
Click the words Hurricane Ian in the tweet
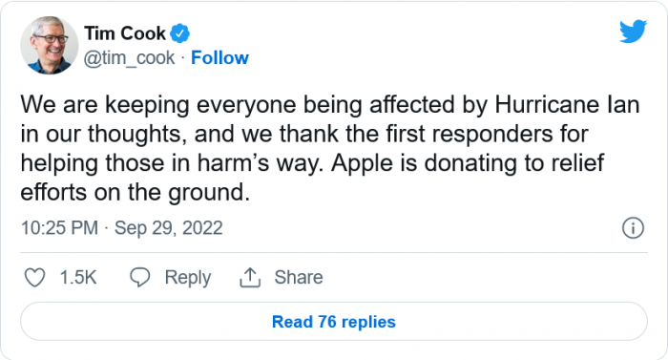pyautogui.click(x=567, y=104)
